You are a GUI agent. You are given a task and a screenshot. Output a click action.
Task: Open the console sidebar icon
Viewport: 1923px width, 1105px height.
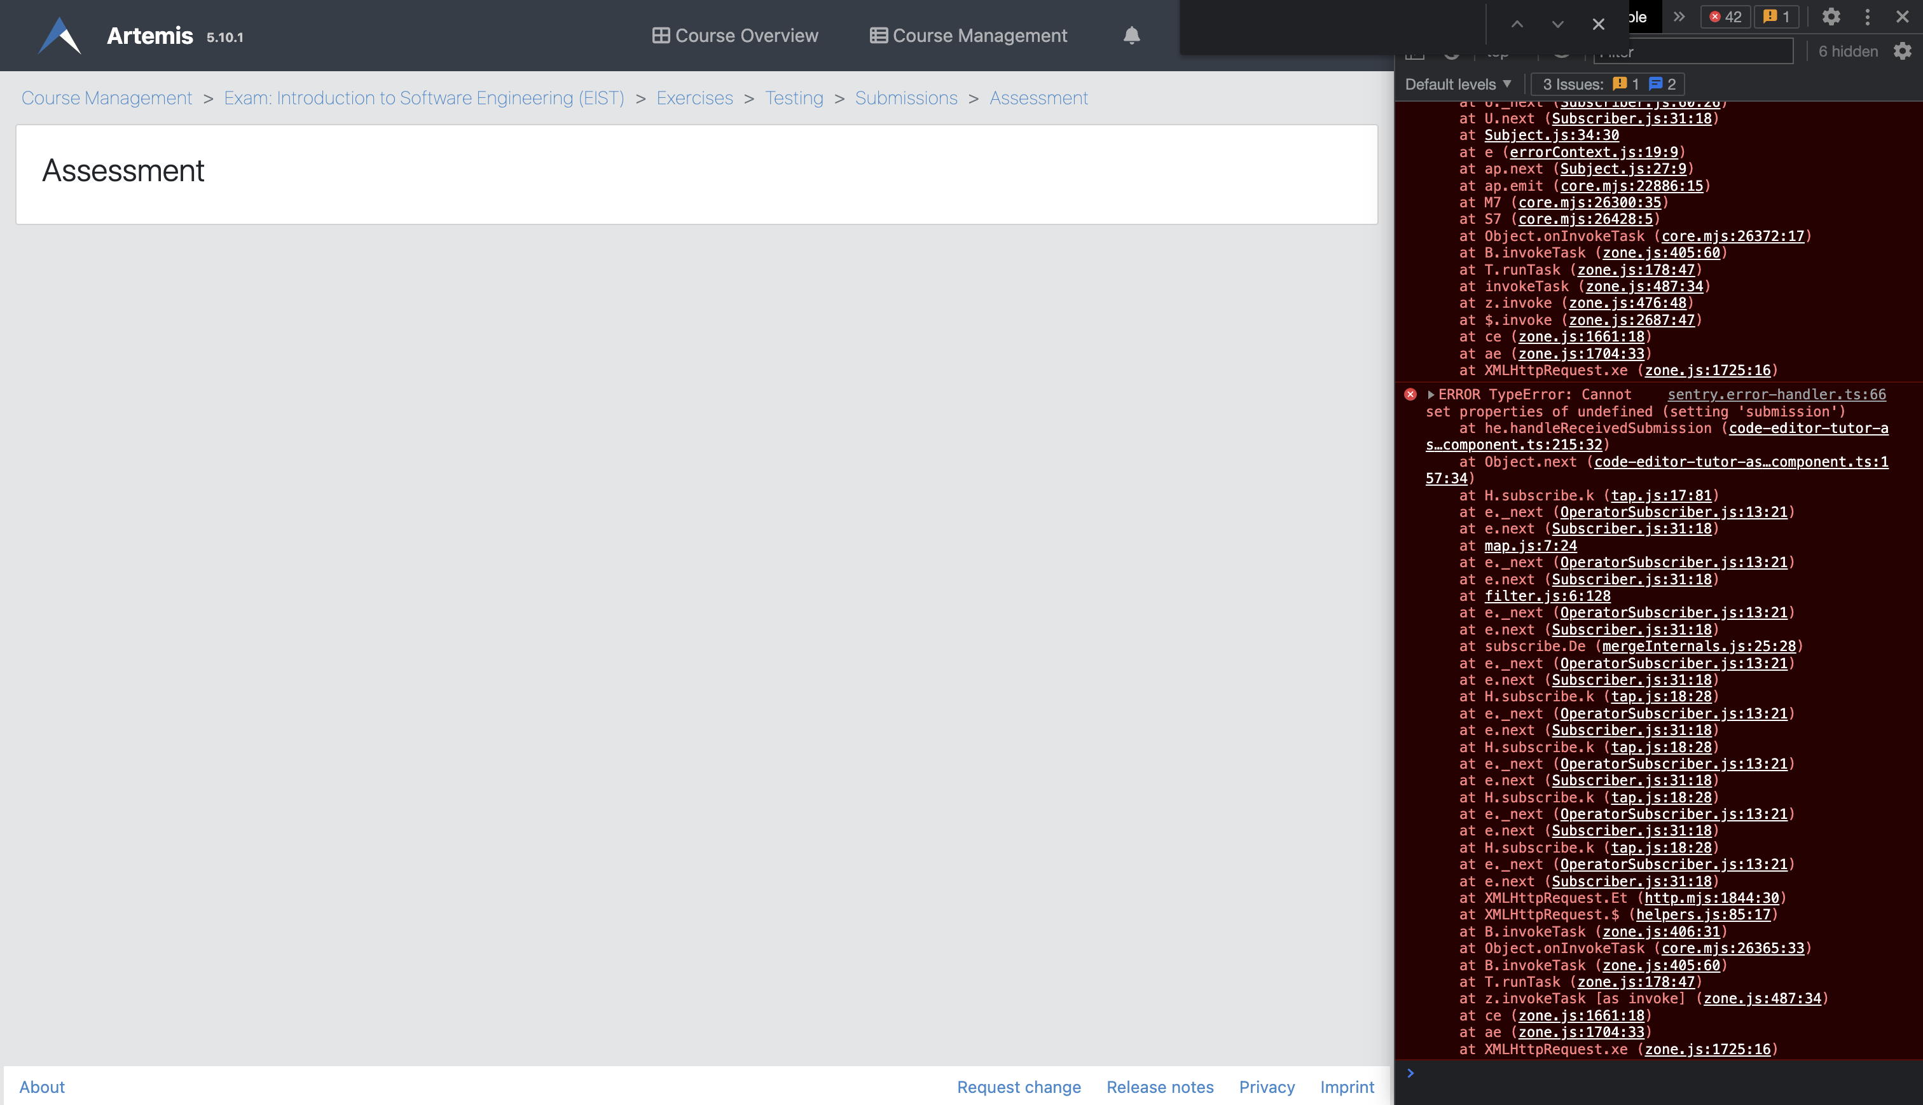1414,52
